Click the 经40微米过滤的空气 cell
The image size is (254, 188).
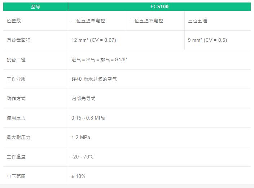tap(94, 79)
